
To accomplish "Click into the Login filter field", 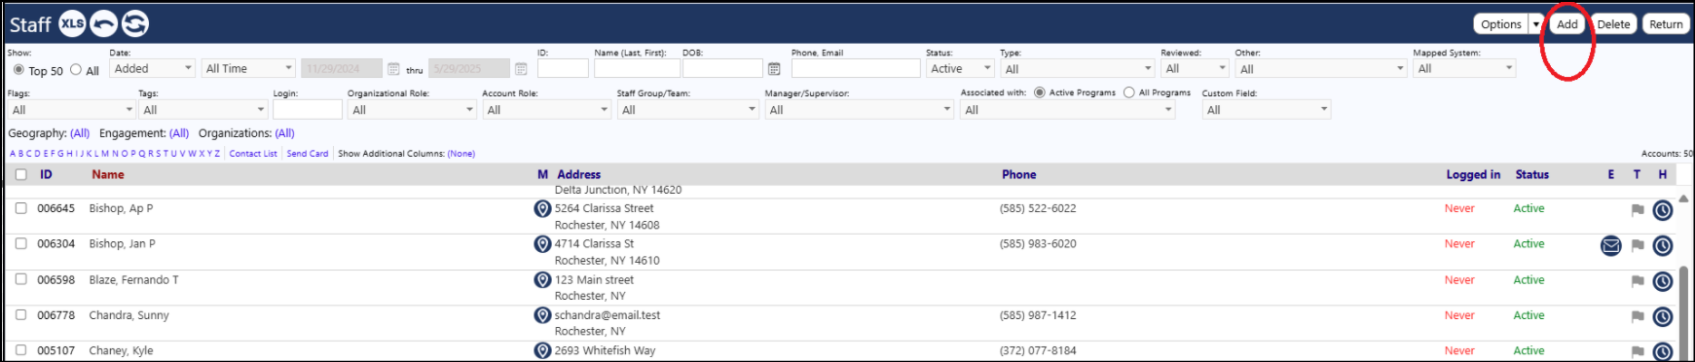I will 308,109.
